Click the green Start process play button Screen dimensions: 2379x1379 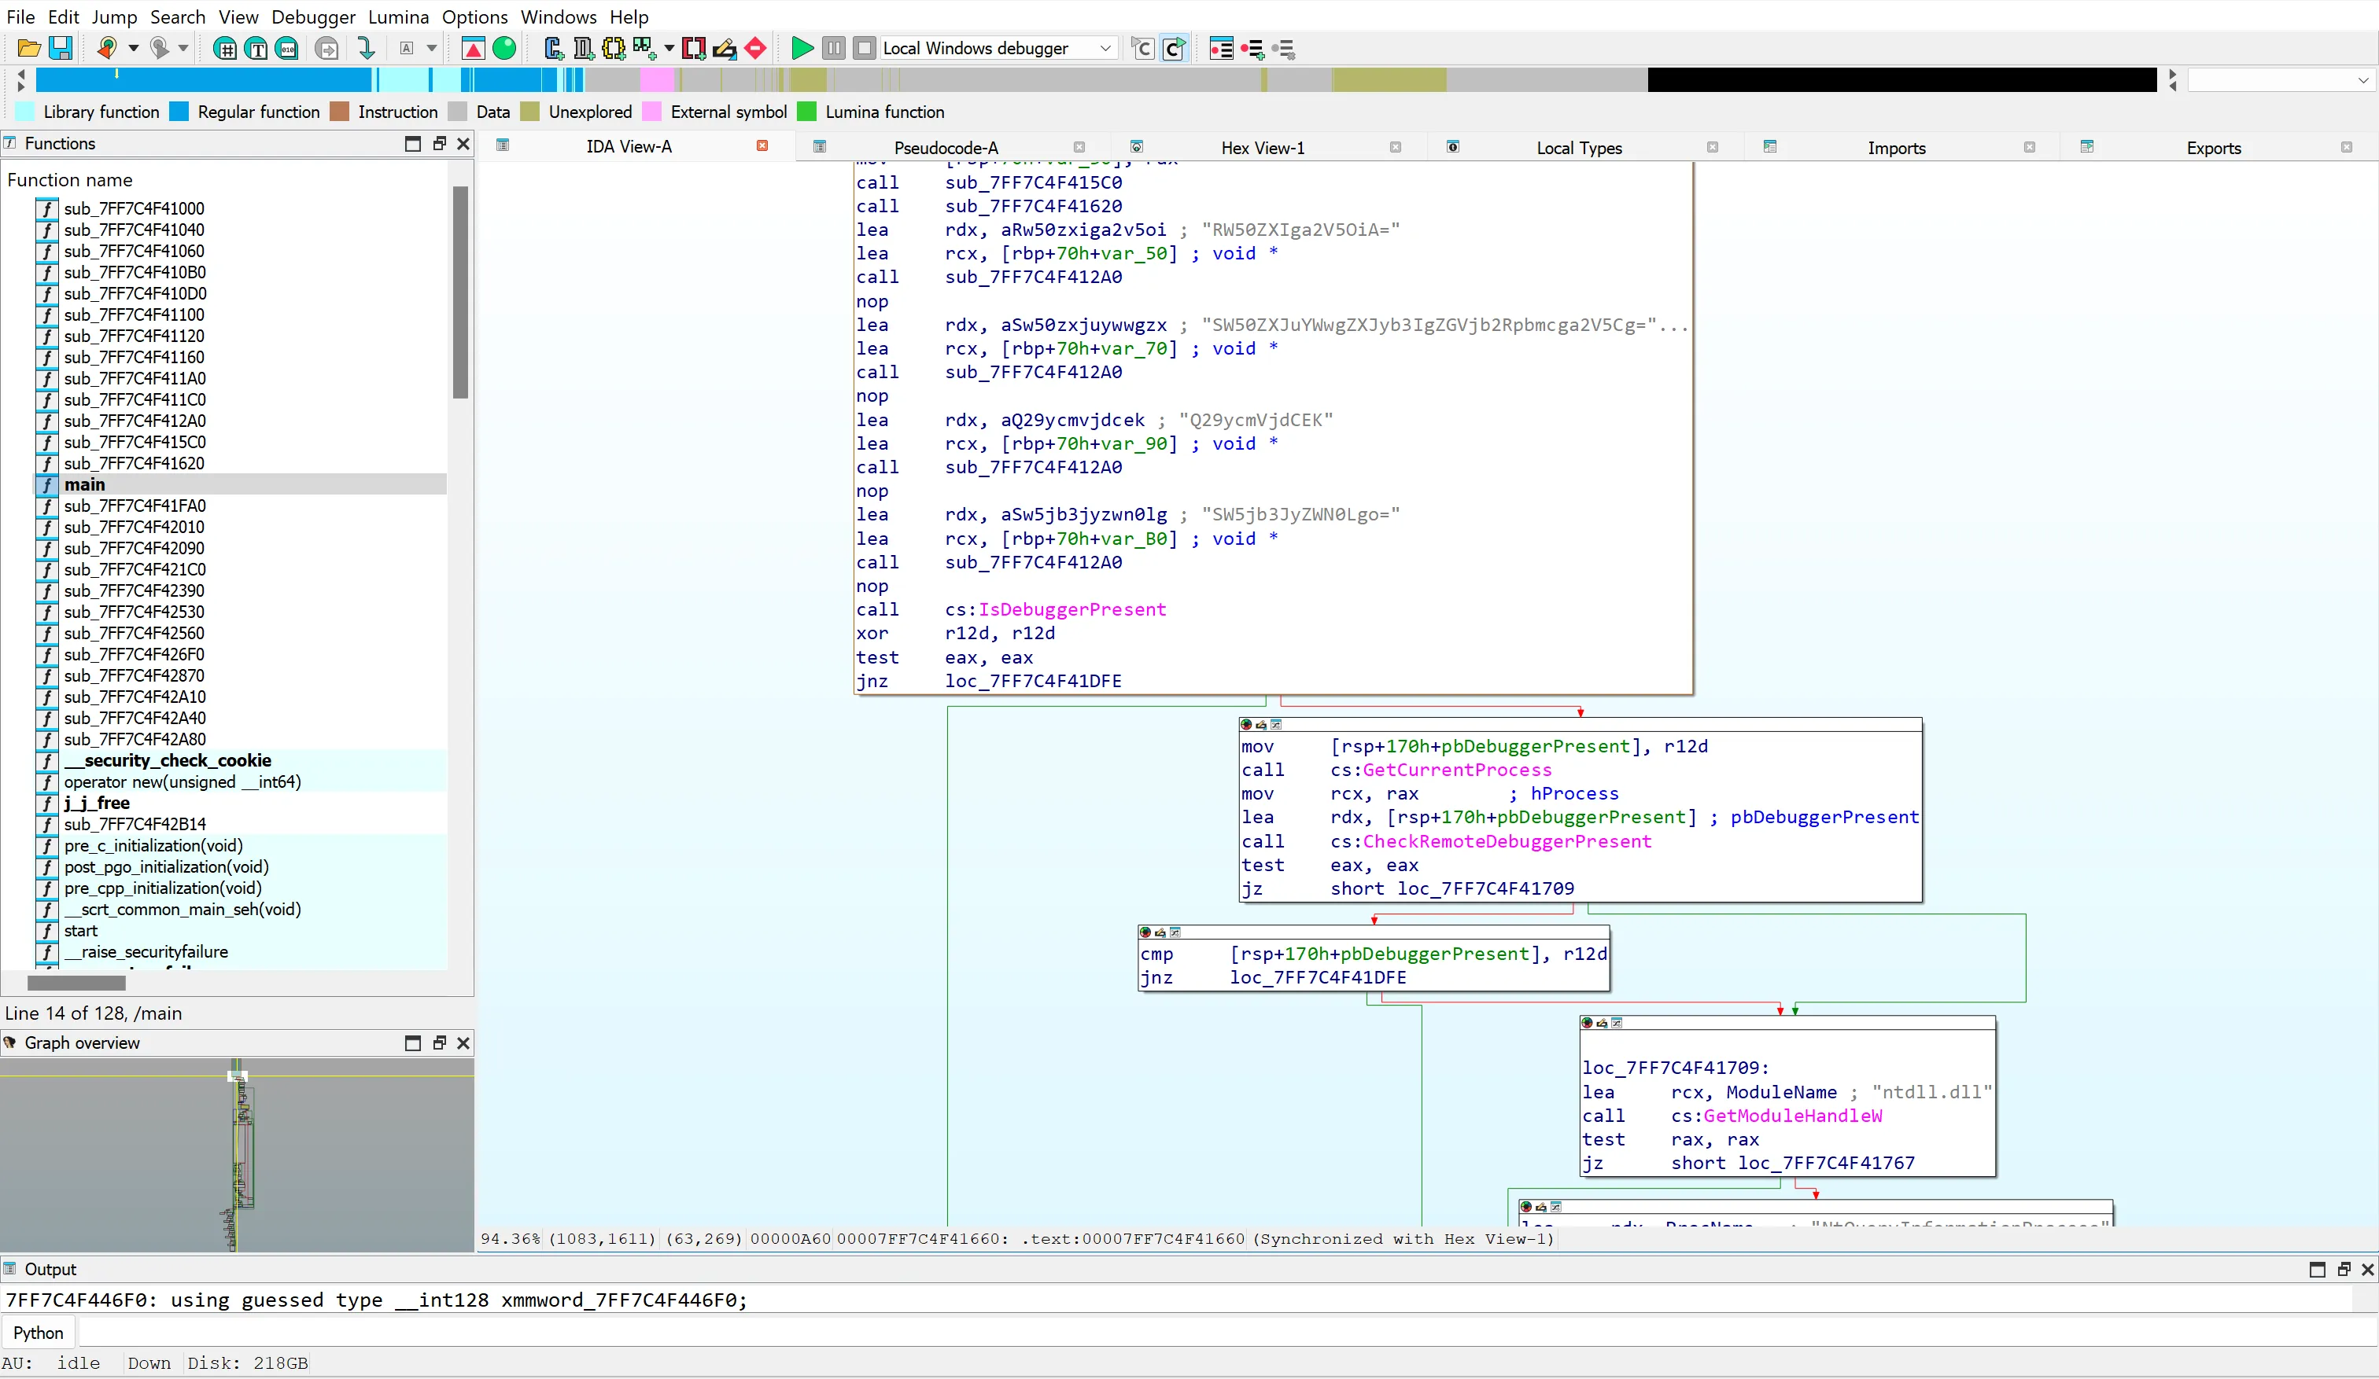(x=802, y=48)
